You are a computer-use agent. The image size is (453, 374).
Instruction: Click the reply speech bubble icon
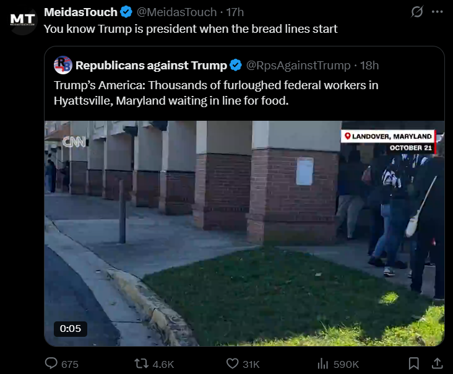pos(51,363)
